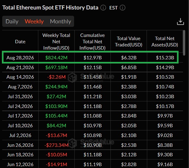Select the Aug 14,2026 date cell
The height and width of the screenshot is (168, 189).
point(20,77)
